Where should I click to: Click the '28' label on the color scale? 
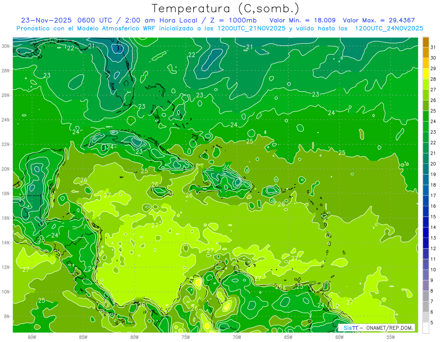point(433,79)
